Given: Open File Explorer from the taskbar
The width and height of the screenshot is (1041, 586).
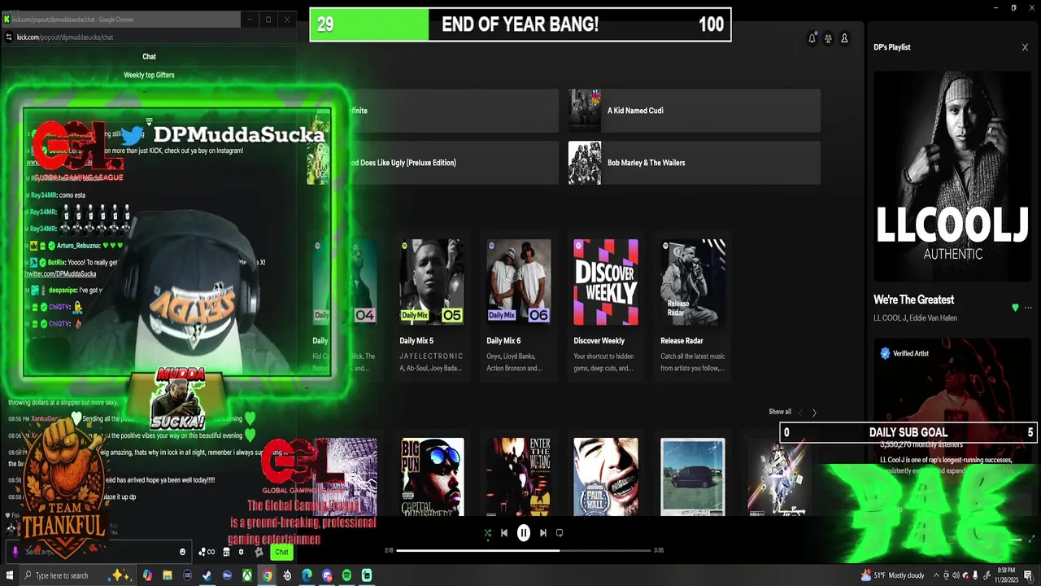Looking at the screenshot, I should coord(167,575).
